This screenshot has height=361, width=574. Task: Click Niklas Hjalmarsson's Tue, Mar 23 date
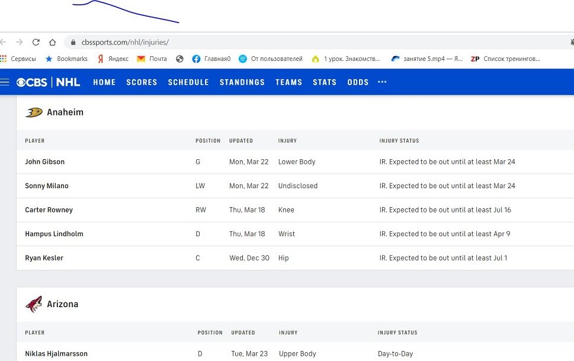tap(249, 354)
